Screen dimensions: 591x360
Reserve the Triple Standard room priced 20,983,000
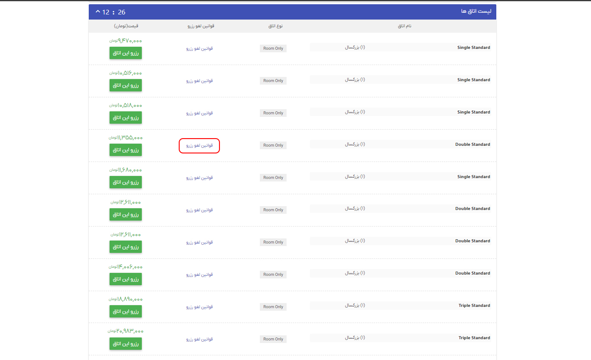[x=126, y=343]
